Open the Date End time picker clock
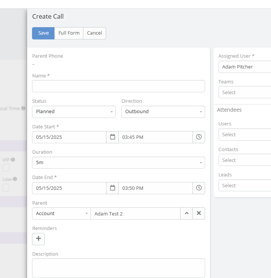 [199, 188]
